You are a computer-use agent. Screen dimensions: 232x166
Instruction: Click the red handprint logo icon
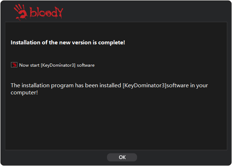pyautogui.click(x=21, y=12)
